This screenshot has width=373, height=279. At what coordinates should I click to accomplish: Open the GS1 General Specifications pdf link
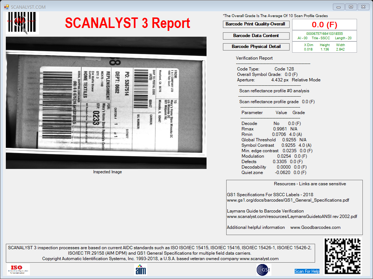coord(288,200)
